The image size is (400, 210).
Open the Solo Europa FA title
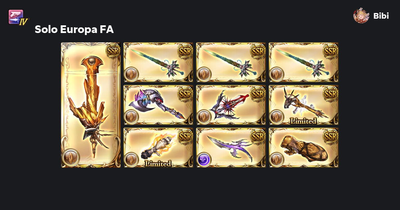(74, 30)
